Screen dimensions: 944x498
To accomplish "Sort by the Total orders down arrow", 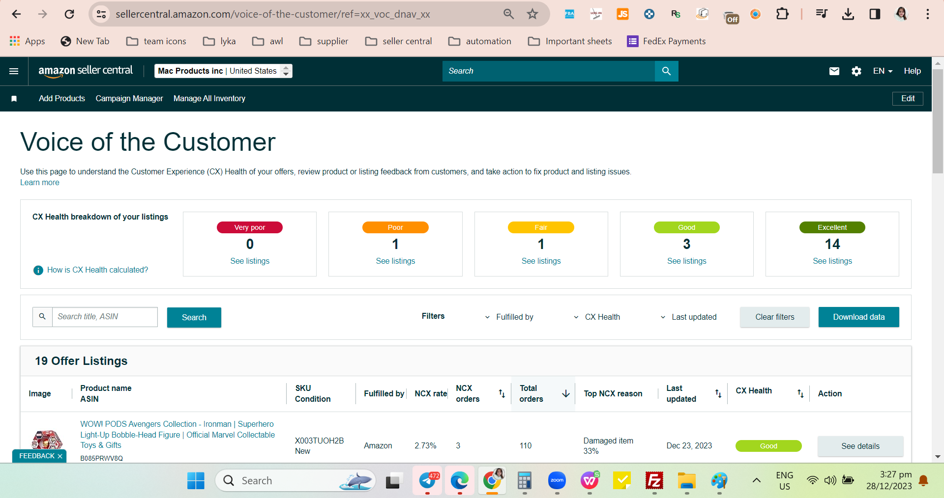I will [566, 393].
